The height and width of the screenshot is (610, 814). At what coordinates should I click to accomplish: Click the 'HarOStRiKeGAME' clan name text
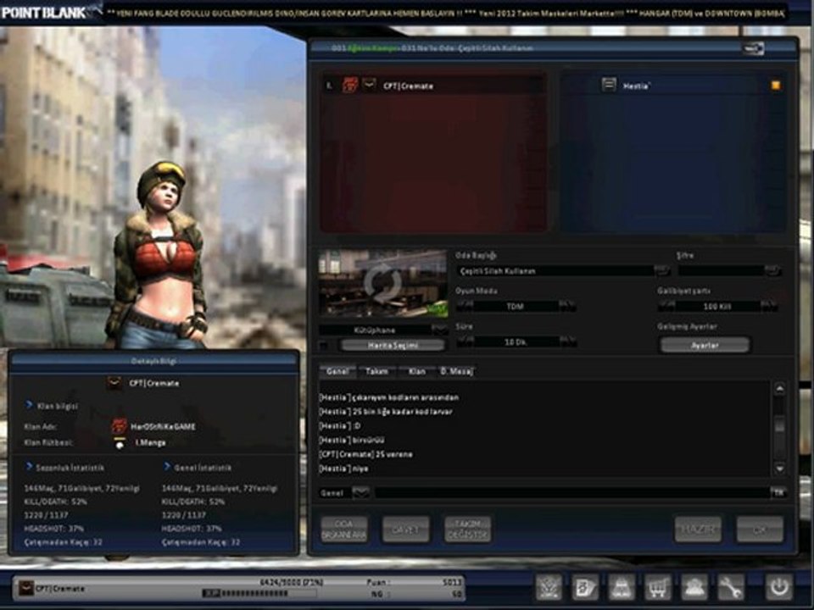163,426
